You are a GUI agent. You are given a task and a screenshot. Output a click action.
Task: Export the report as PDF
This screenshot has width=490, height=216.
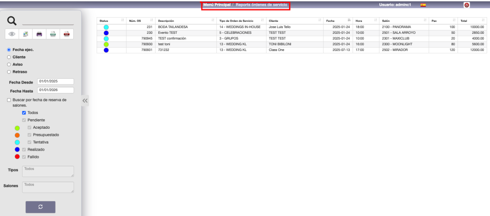click(67, 34)
